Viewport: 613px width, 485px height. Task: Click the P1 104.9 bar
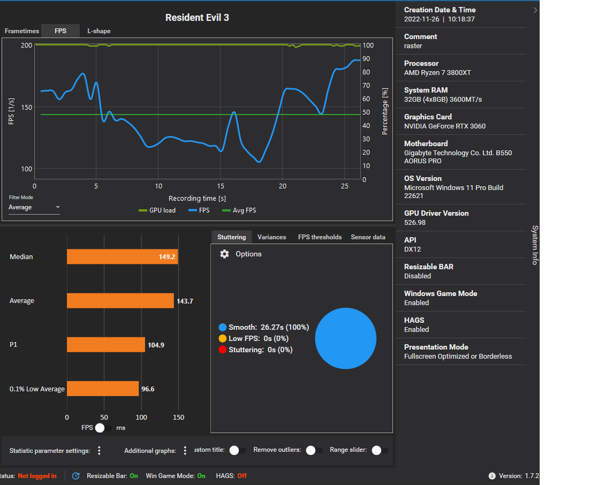tap(106, 345)
